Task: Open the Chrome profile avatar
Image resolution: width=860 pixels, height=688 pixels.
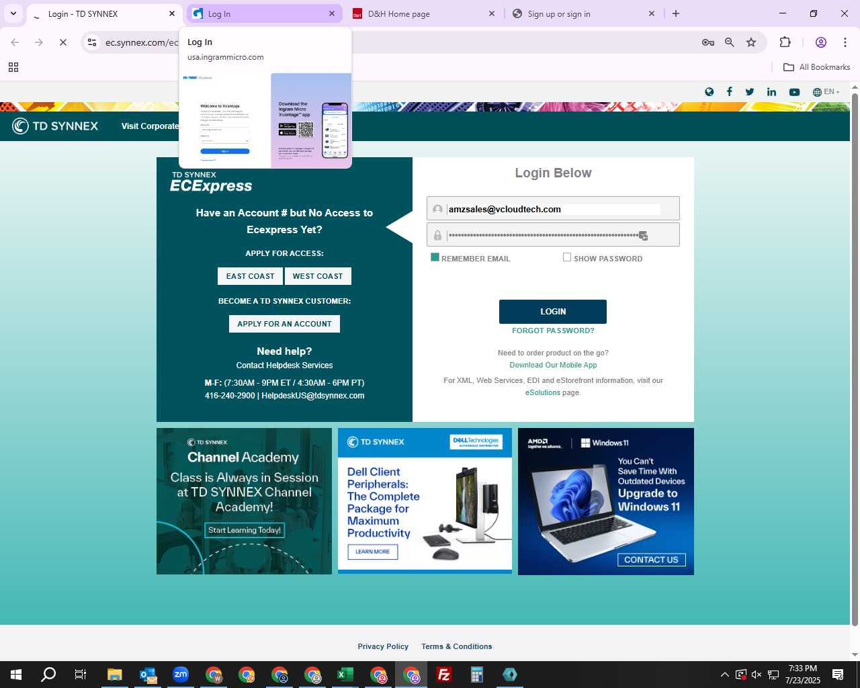Action: pos(820,42)
